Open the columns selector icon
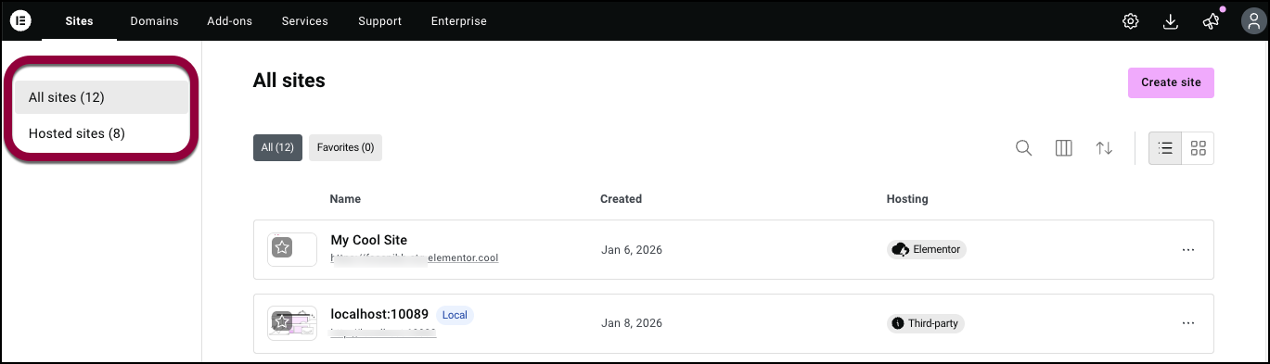Viewport: 1270px width, 364px height. 1064,148
